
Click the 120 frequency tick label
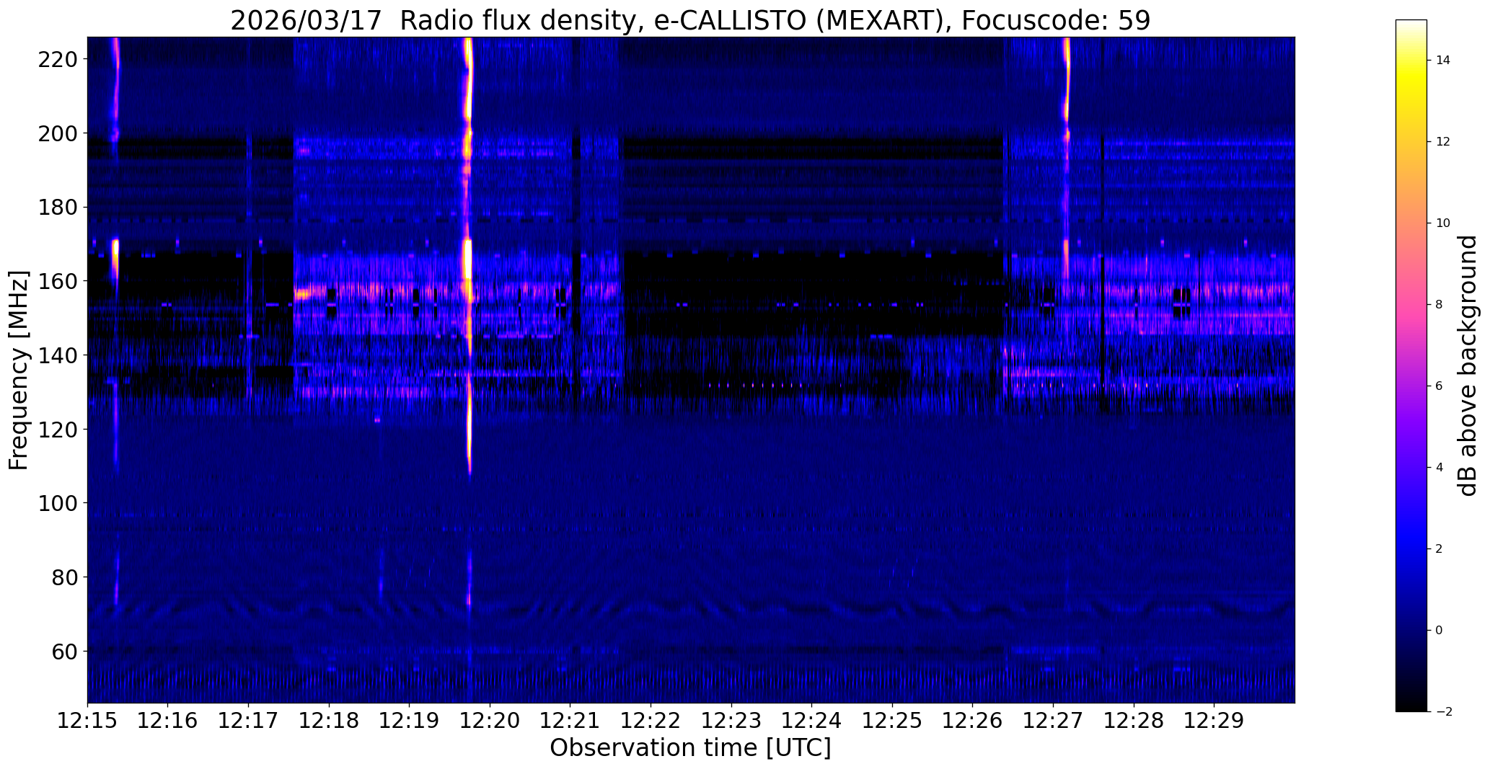[57, 430]
